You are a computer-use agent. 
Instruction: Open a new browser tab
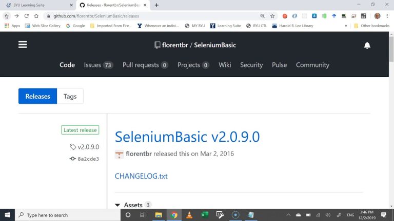[156, 5]
